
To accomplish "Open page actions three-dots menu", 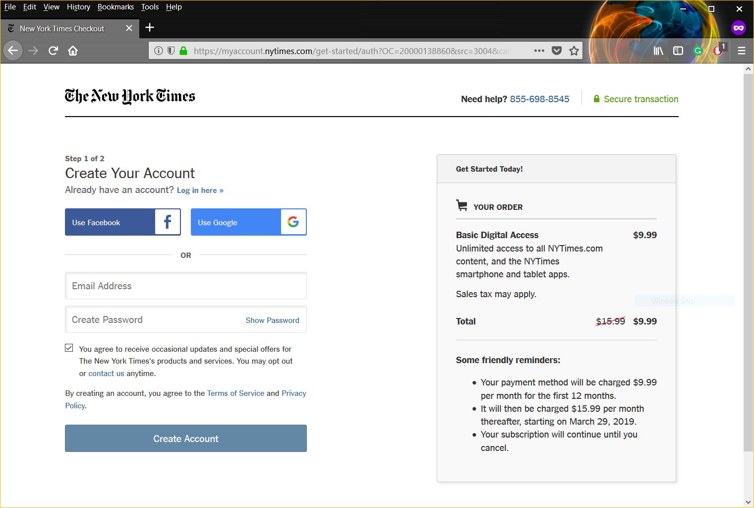I will pyautogui.click(x=539, y=51).
